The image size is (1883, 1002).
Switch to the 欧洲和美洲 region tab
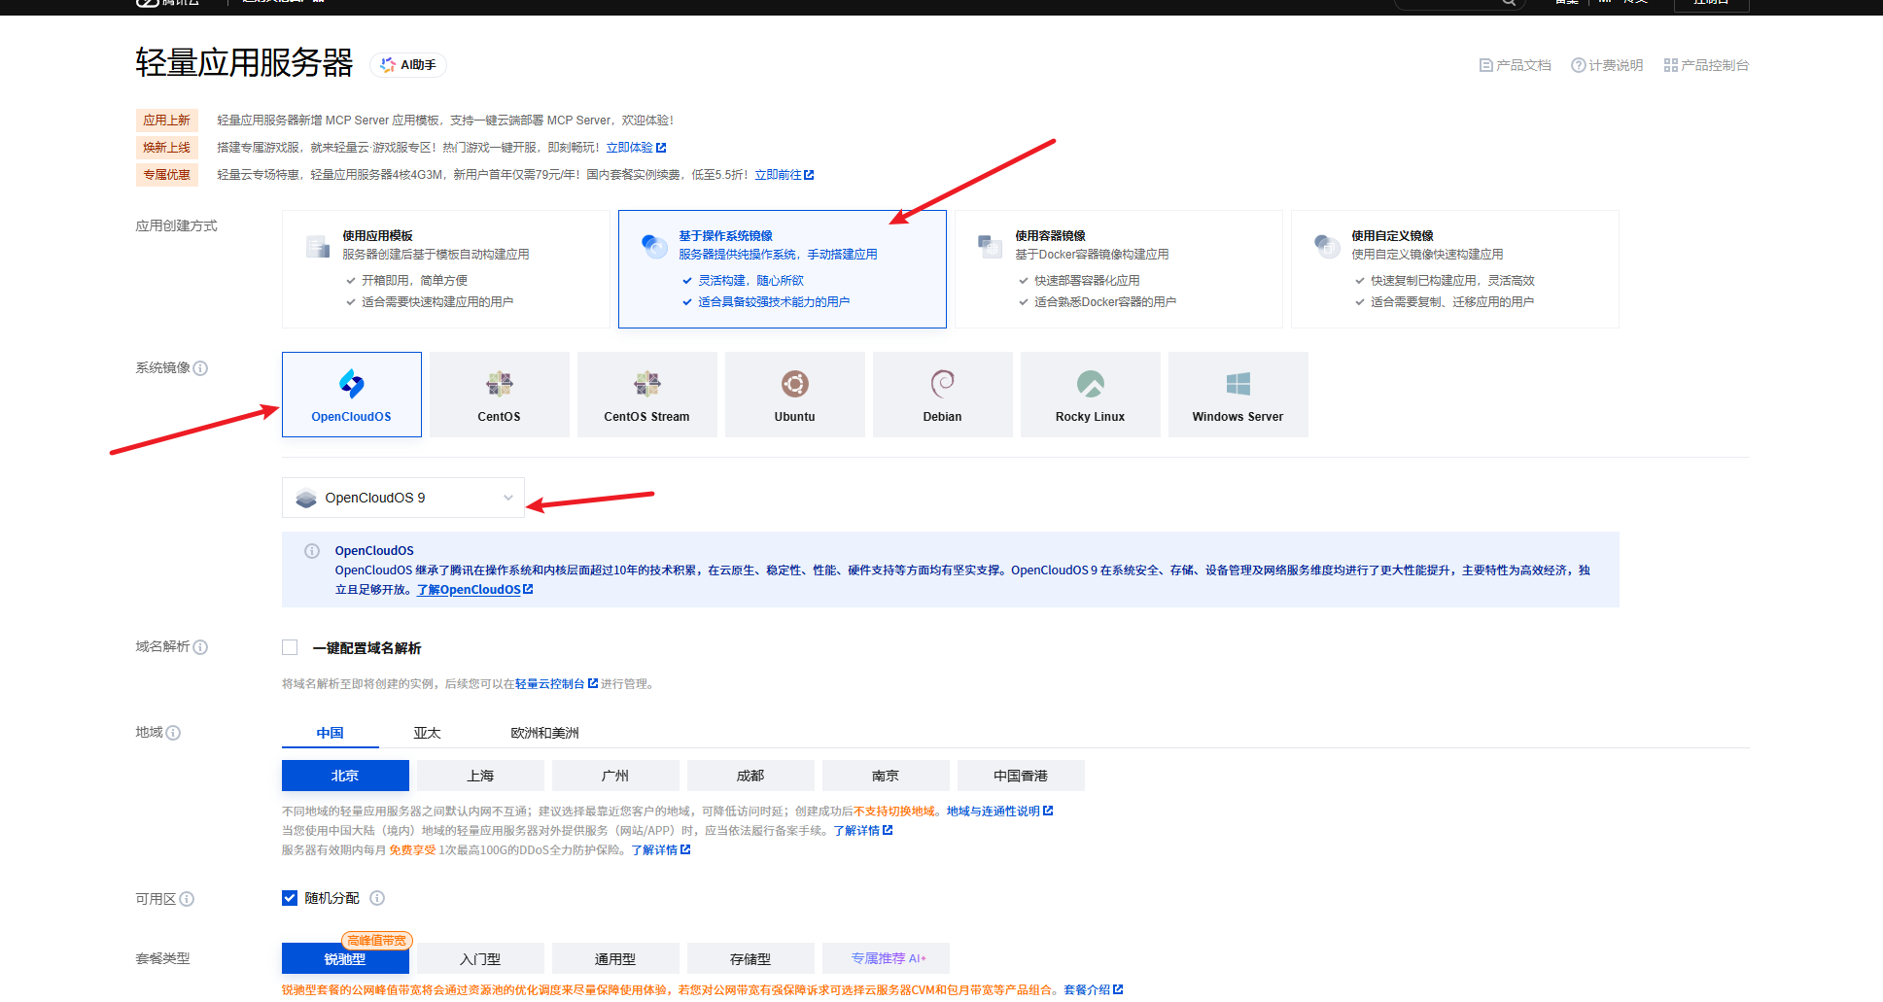(542, 732)
